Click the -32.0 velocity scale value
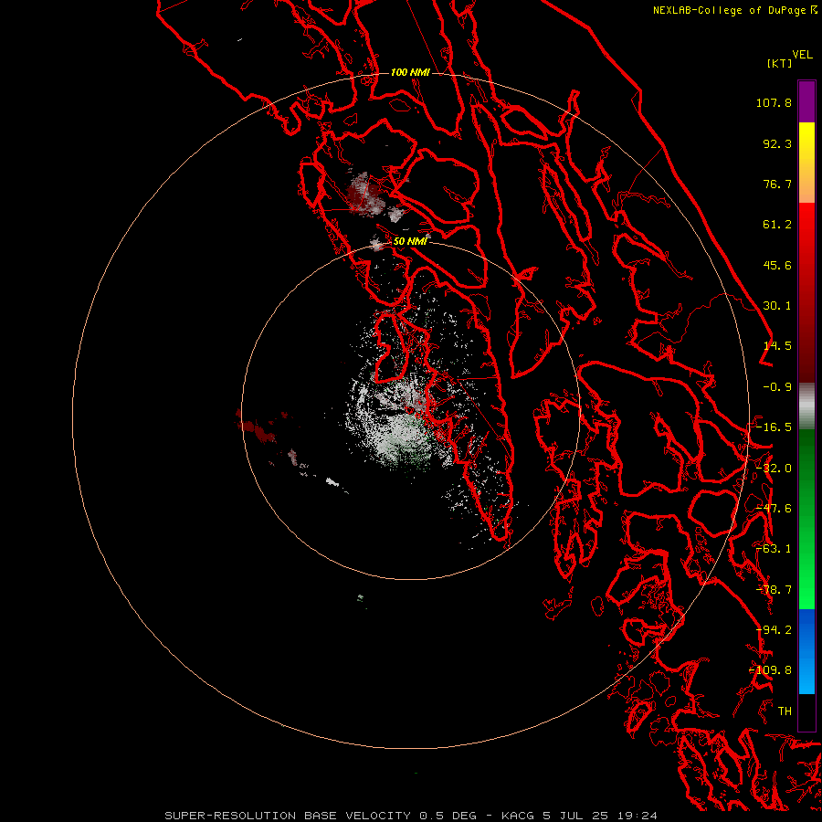This screenshot has height=822, width=822. tap(774, 469)
